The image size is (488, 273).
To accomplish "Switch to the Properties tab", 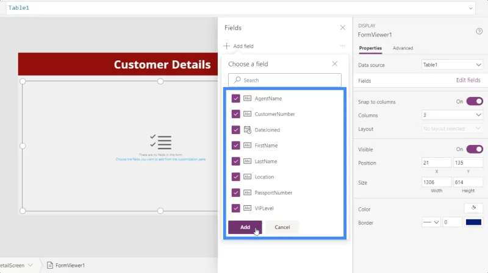I will pyautogui.click(x=370, y=48).
